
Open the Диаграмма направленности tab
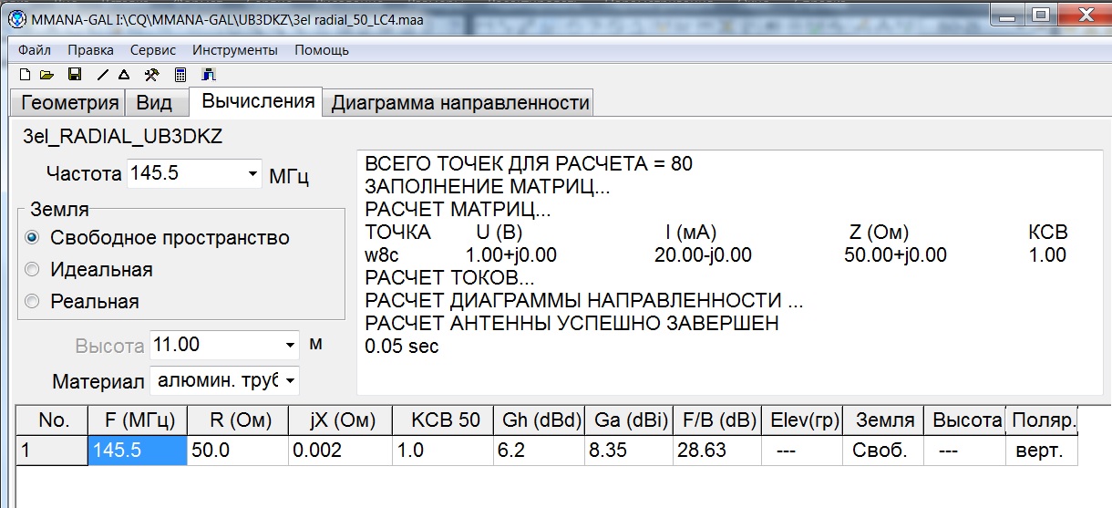tap(459, 103)
